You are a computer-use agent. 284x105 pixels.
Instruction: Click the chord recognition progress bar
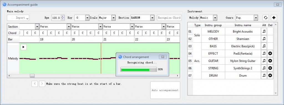point(139,69)
